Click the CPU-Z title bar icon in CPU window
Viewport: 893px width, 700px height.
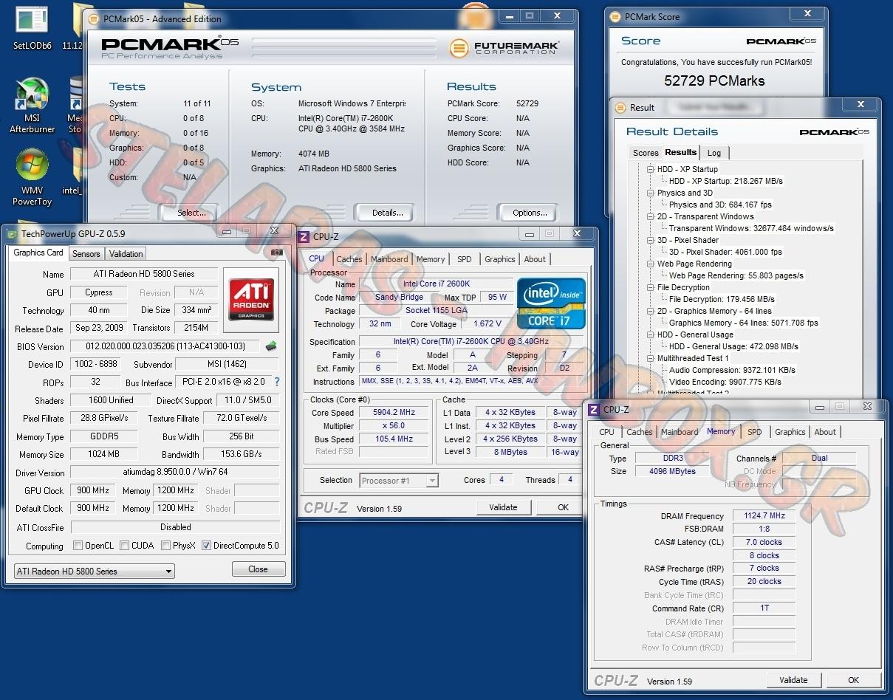[304, 236]
